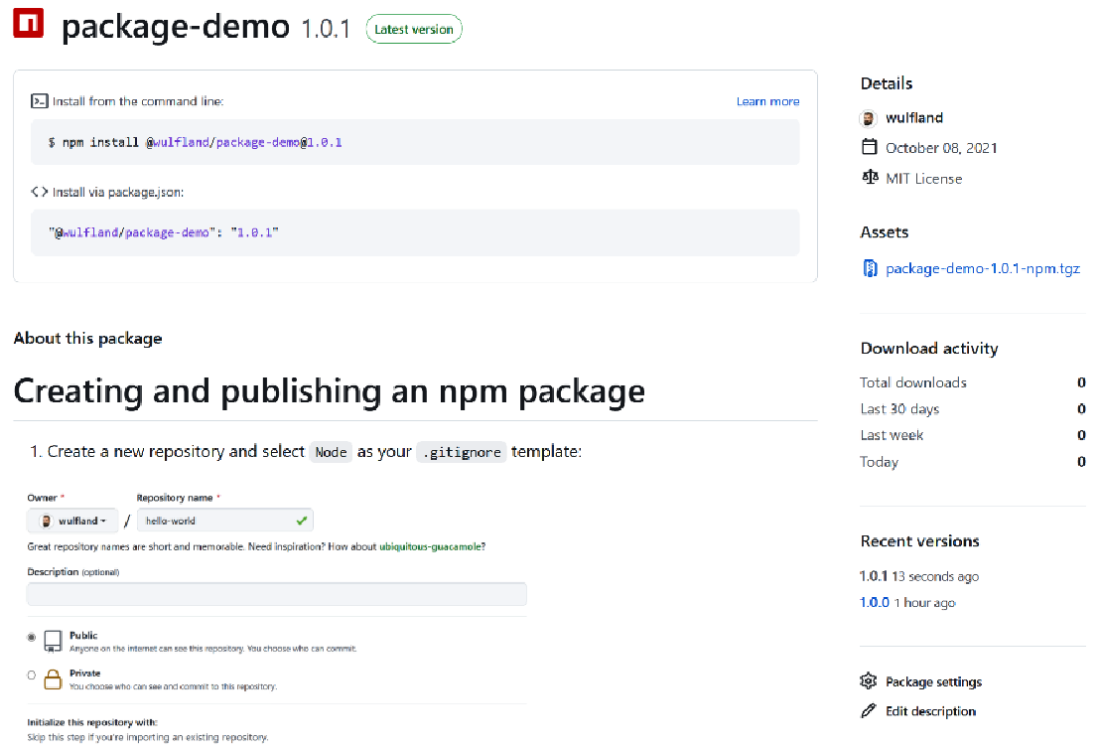The height and width of the screenshot is (752, 1099).
Task: Click the terminal icon beside Install from command line
Action: point(40,101)
